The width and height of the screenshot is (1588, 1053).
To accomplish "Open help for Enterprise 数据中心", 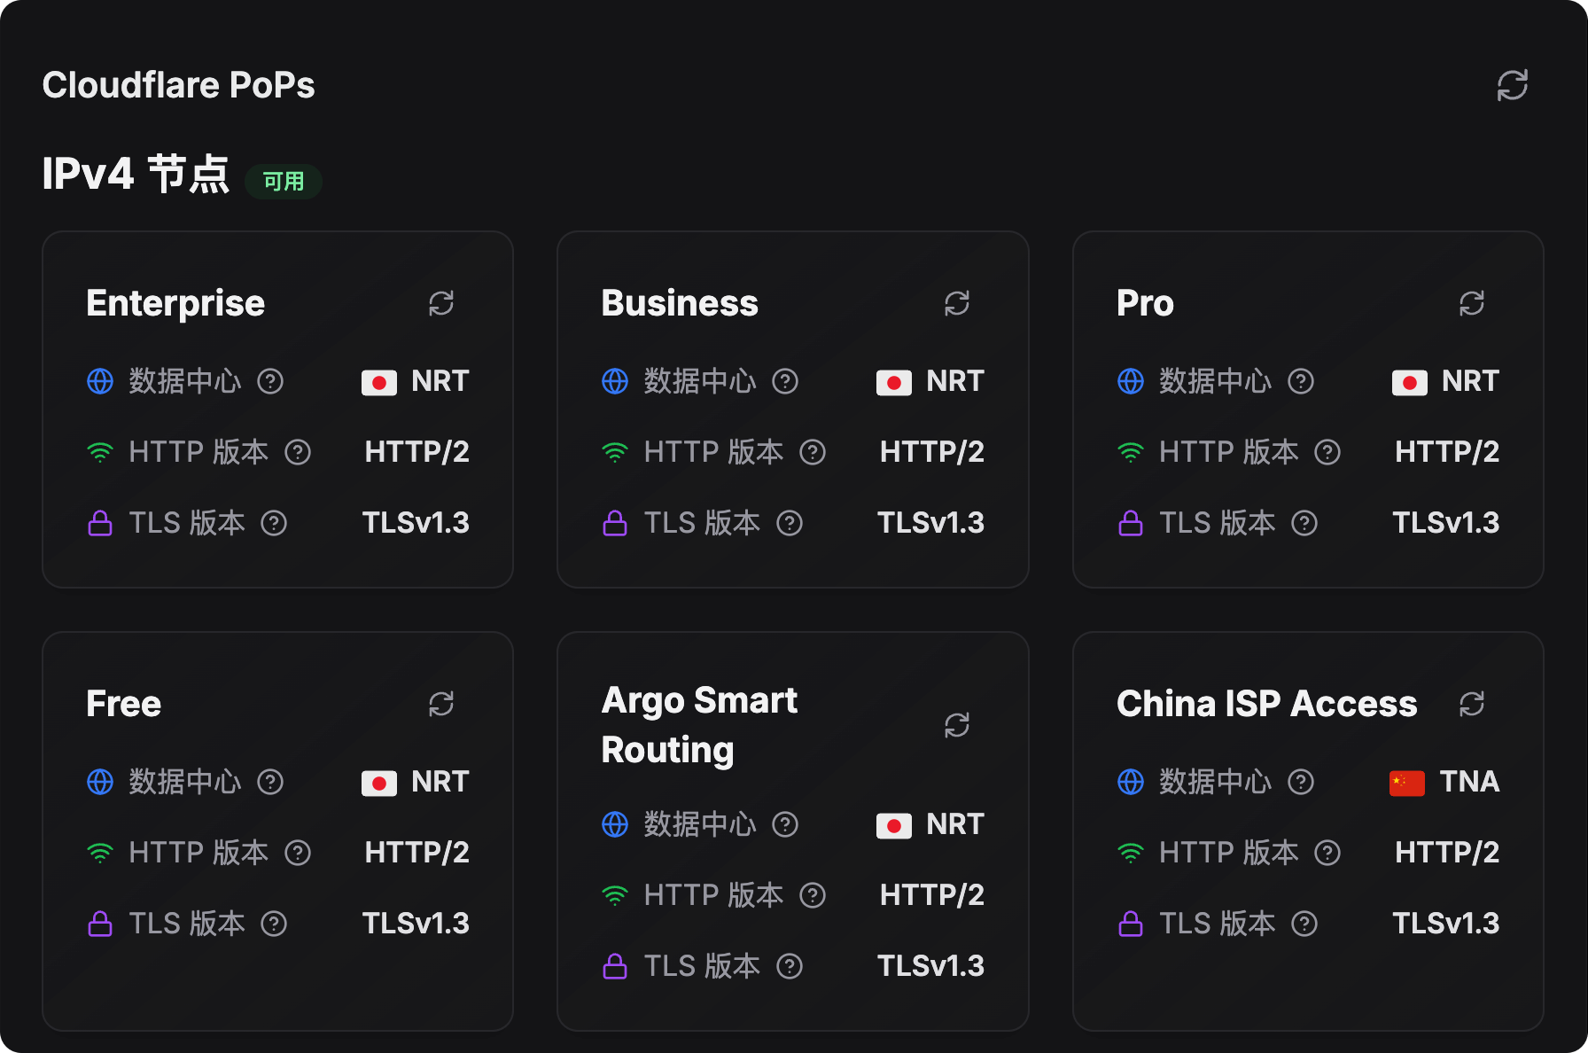I will [x=270, y=382].
